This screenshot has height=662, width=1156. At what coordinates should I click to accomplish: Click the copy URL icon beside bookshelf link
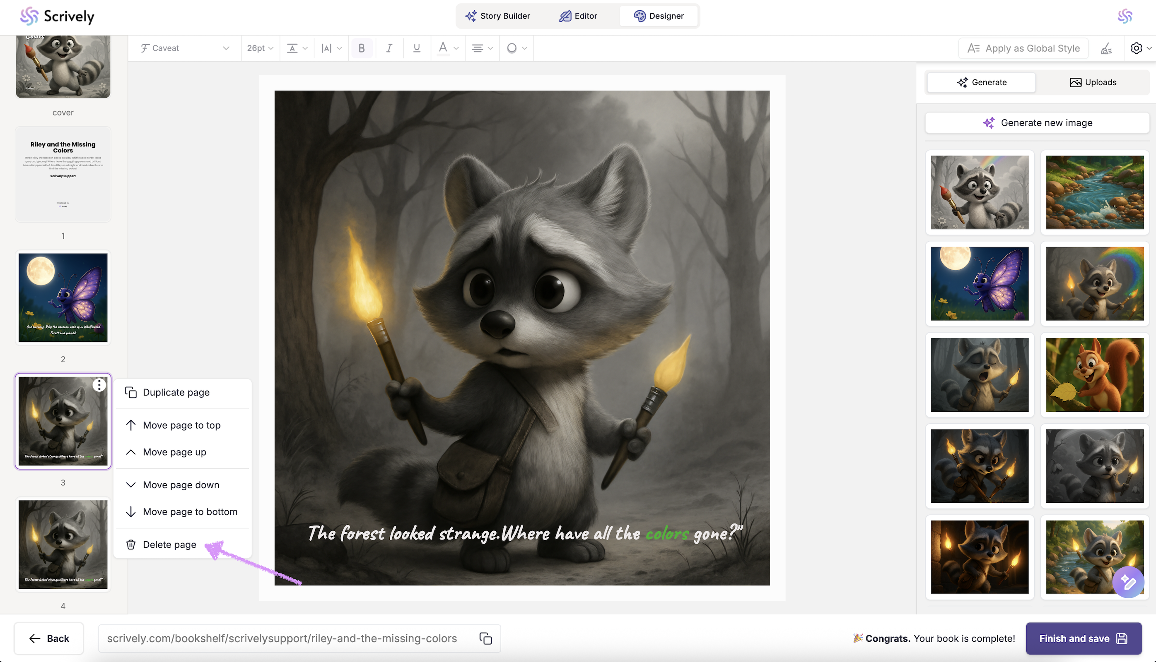tap(485, 638)
